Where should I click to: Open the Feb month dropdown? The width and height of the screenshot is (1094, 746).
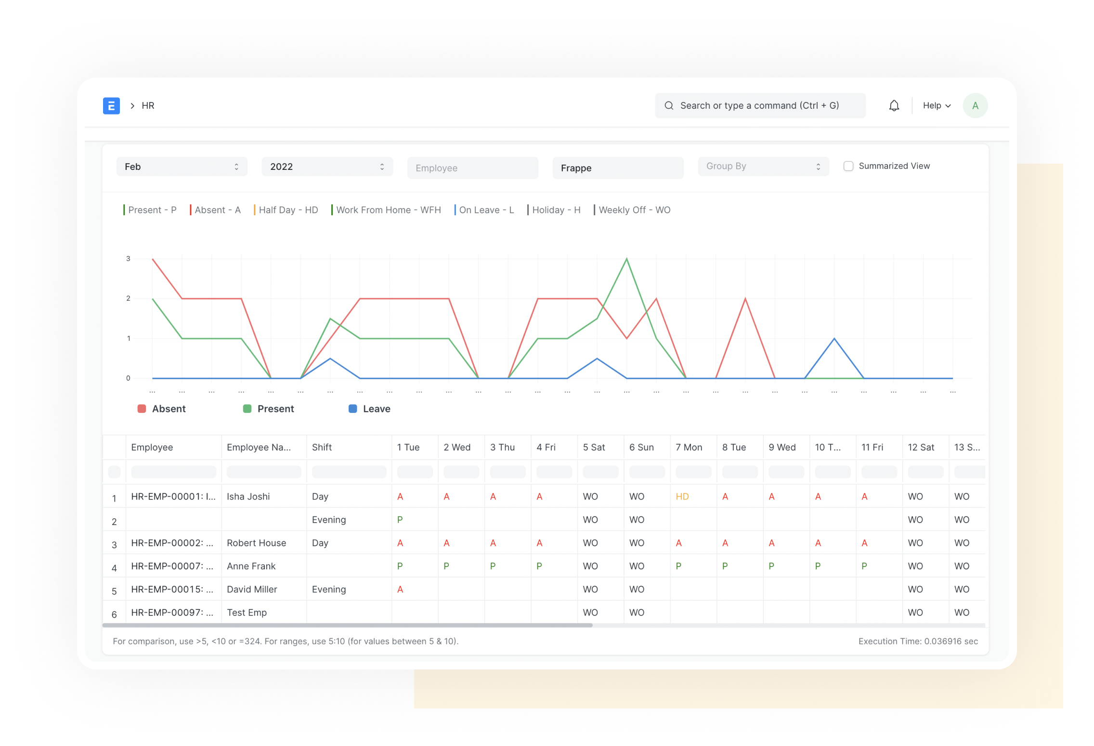182,167
